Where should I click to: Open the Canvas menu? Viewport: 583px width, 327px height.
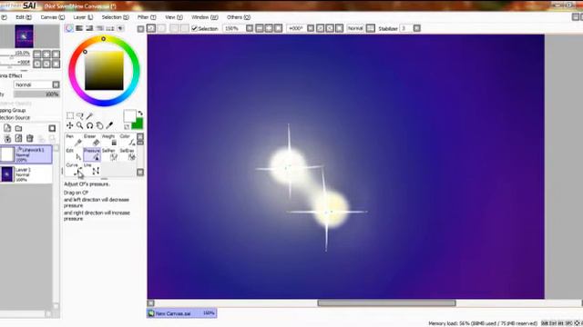53,17
